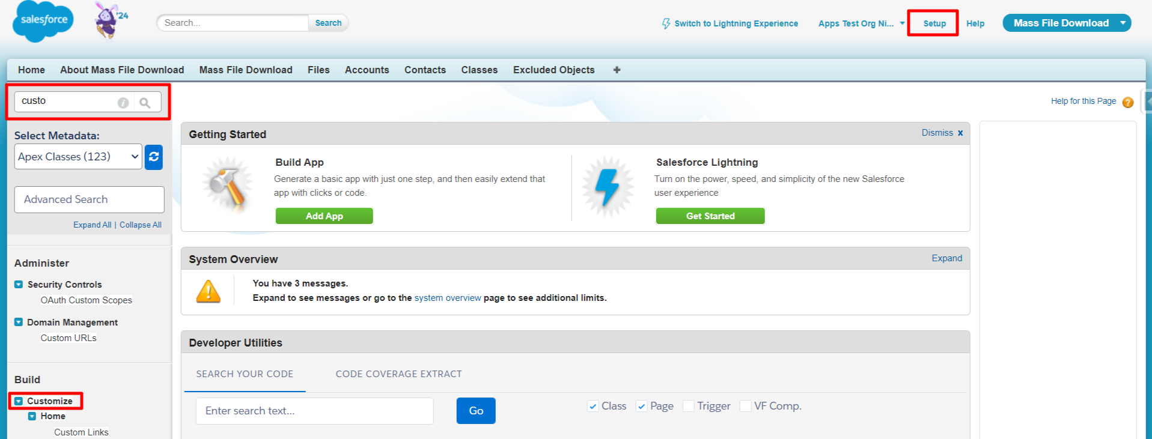Click the header Search button
The height and width of the screenshot is (439, 1152).
pos(328,23)
